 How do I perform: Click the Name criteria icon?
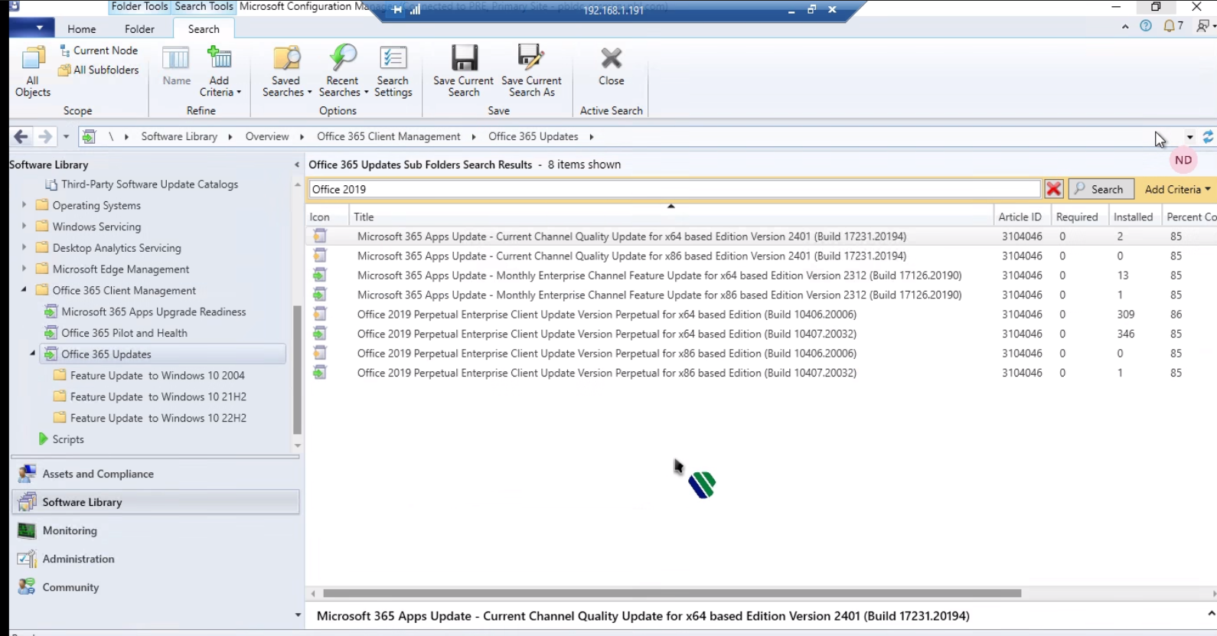click(x=176, y=66)
